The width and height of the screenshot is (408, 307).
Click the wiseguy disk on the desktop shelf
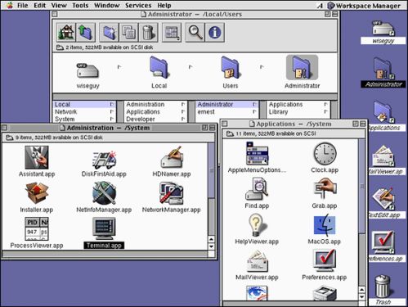tap(383, 29)
